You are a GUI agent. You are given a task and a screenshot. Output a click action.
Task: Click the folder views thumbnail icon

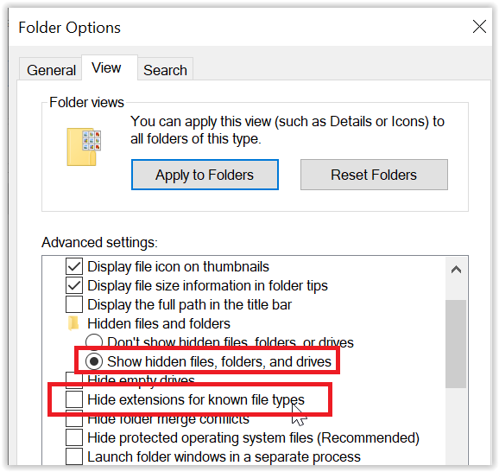pyautogui.click(x=84, y=147)
